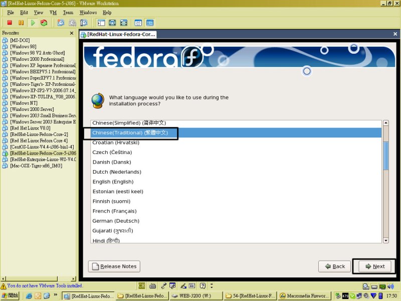Click the green Power On play icon
This screenshot has width=401, height=301.
33,23
